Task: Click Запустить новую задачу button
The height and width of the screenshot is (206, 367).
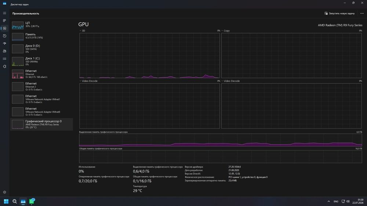Action: 339,13
